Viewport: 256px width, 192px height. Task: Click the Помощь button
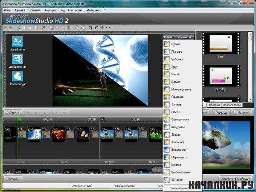pos(12,178)
